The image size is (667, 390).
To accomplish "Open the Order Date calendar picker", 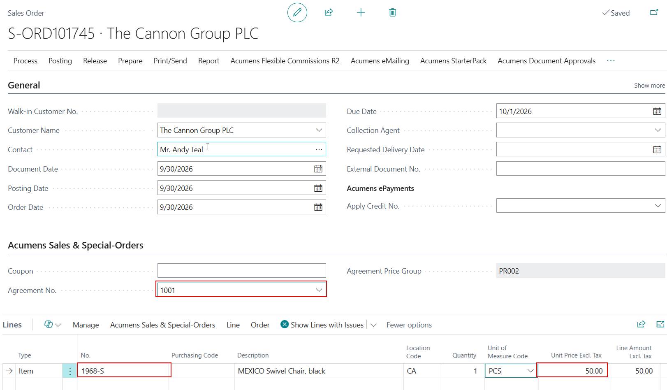I will (x=318, y=207).
